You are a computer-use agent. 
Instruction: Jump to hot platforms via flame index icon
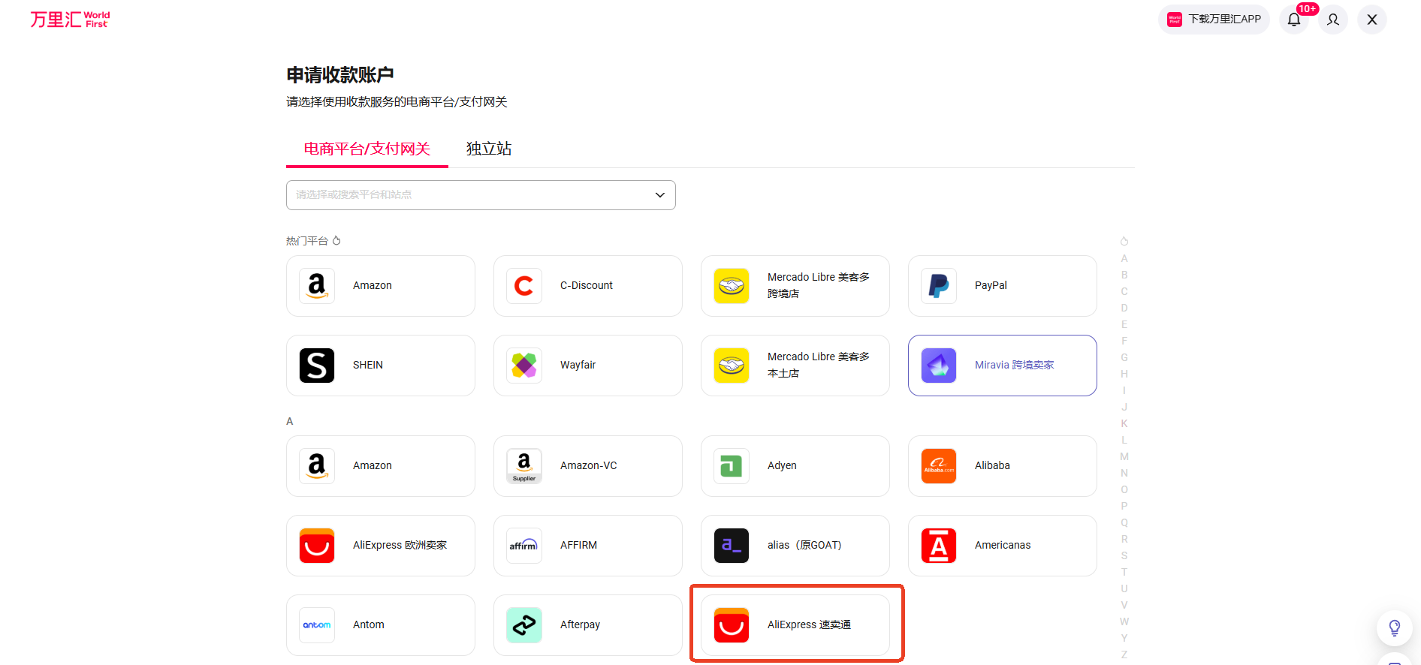coord(1124,242)
